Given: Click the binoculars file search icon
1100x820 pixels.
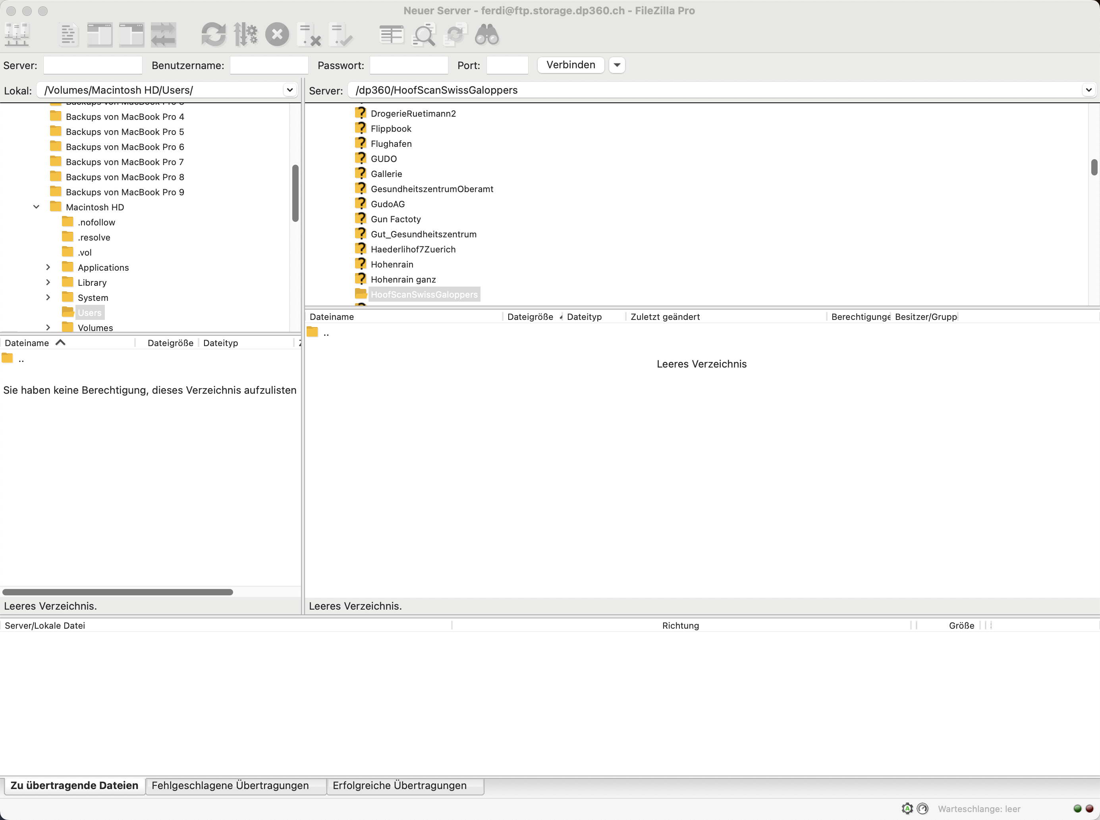Looking at the screenshot, I should 487,35.
